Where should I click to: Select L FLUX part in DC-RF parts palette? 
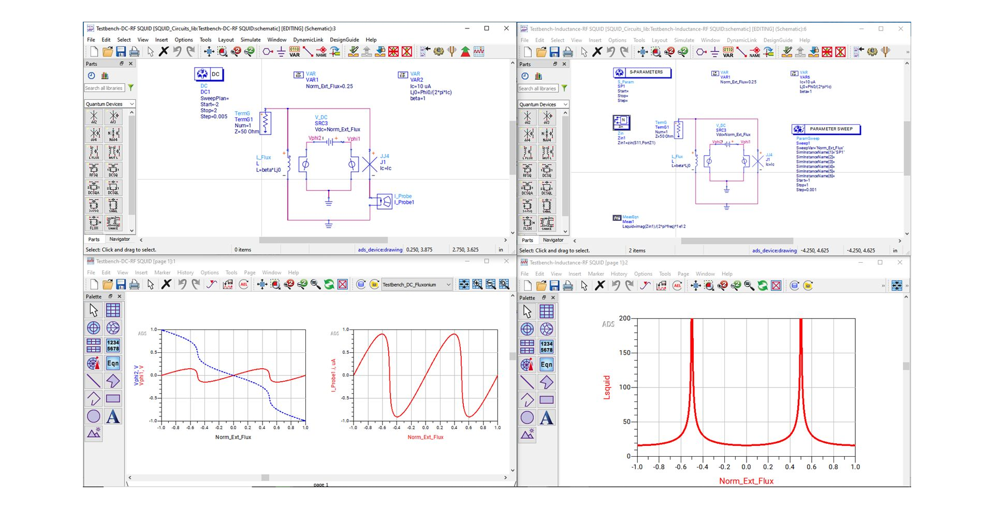94,153
